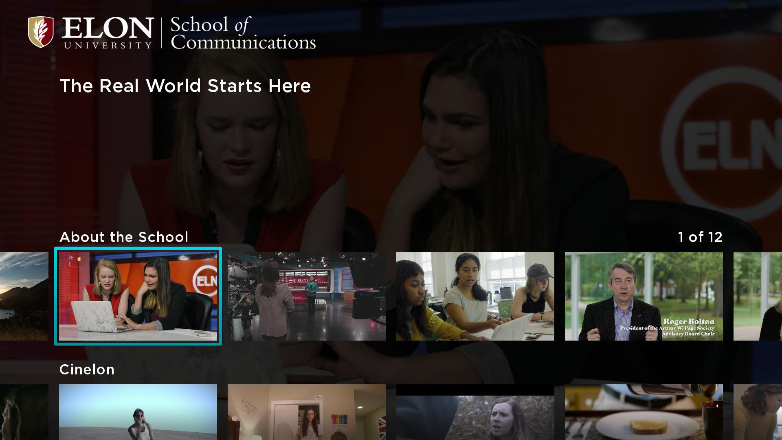Select the highlighted ELN newsroom laptop video thumbnail
Viewport: 782px width, 440px height.
tap(138, 296)
